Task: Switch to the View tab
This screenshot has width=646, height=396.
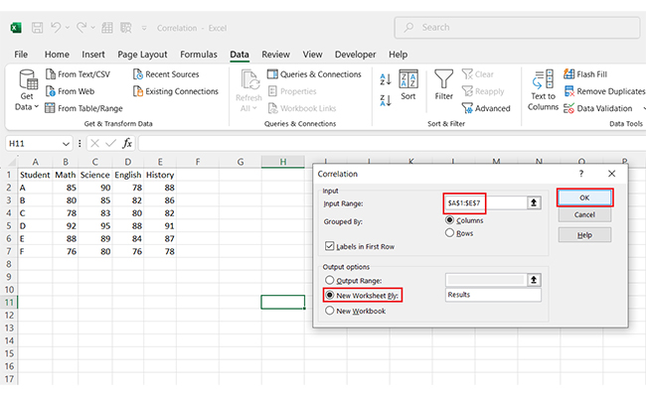Action: (x=312, y=55)
